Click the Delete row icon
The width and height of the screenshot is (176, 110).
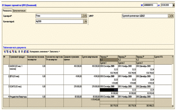click(13, 51)
